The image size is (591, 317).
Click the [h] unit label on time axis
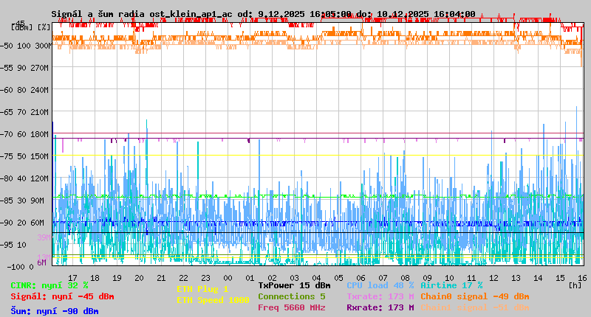coord(575,284)
